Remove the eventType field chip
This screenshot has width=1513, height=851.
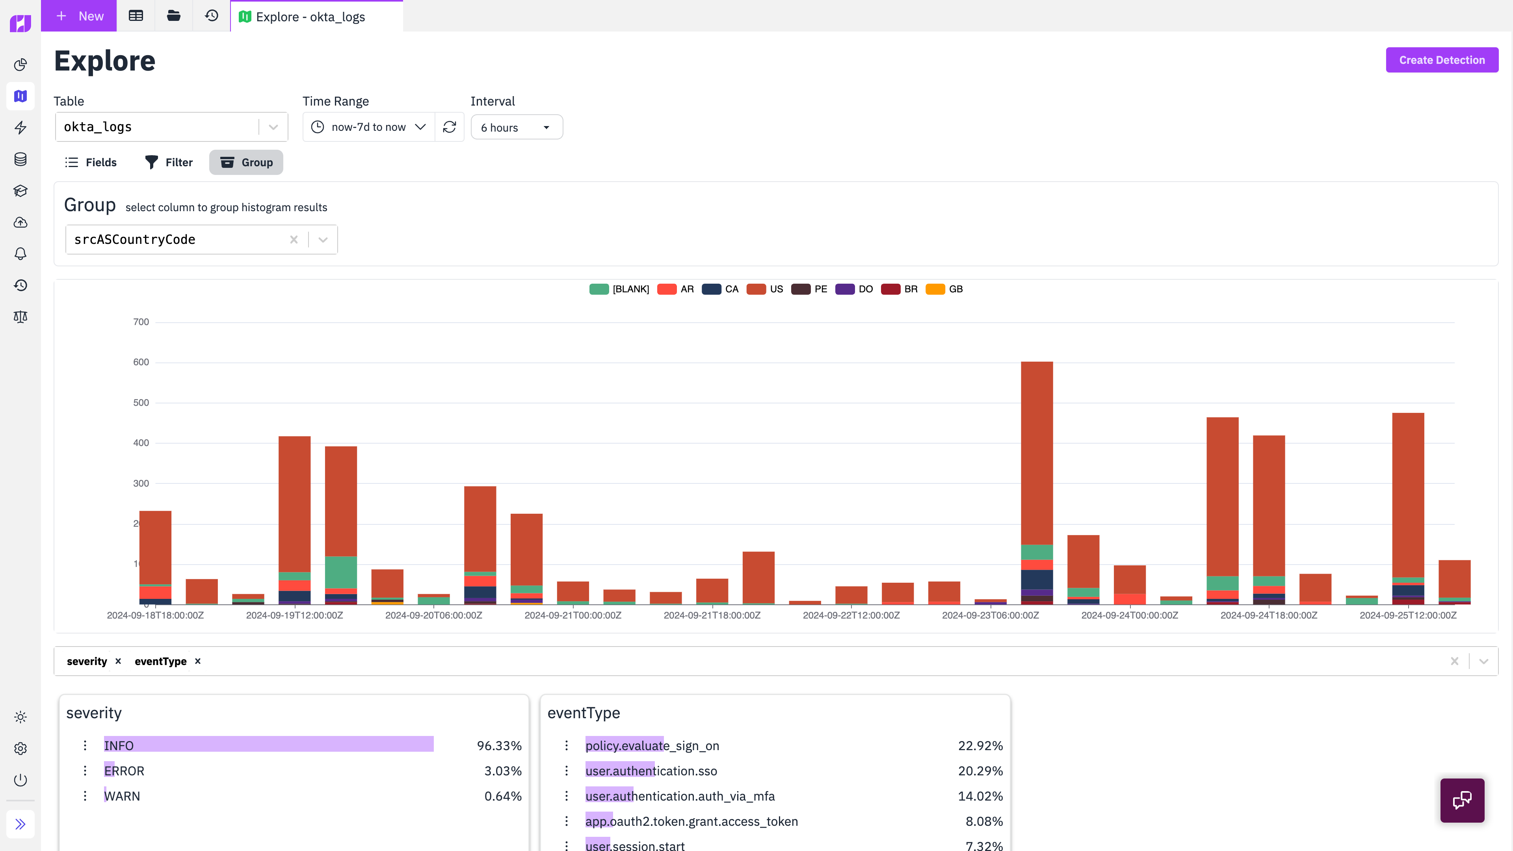click(198, 661)
